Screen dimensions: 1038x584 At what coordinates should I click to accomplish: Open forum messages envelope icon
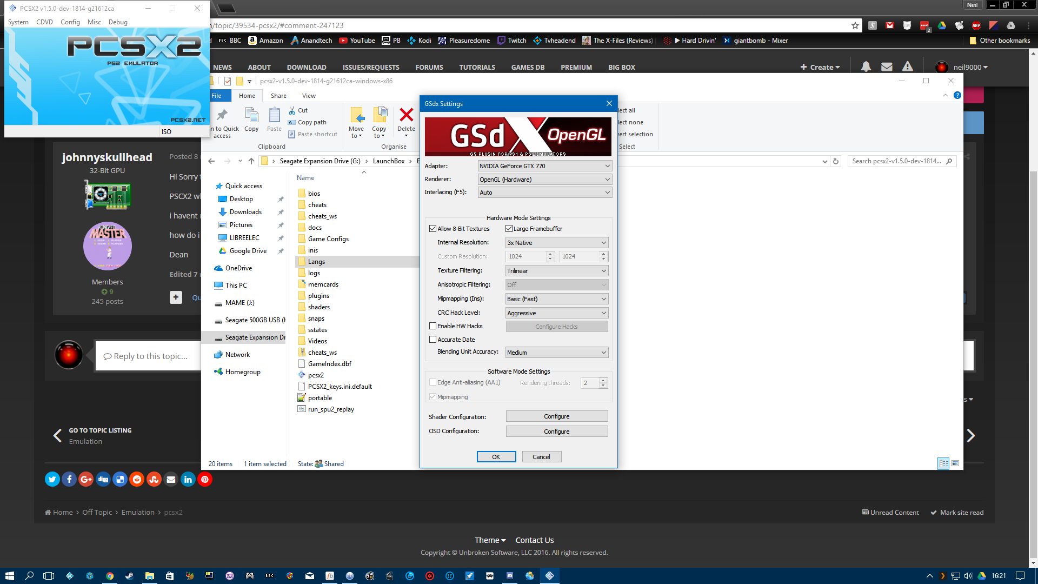887,67
